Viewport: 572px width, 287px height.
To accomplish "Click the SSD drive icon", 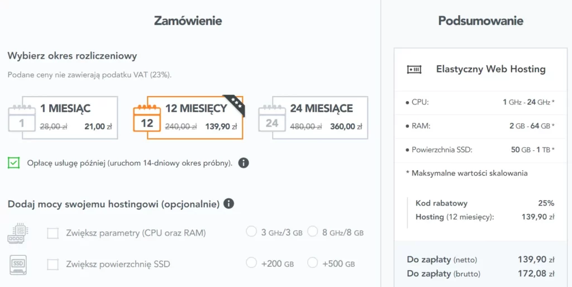I will pyautogui.click(x=18, y=265).
